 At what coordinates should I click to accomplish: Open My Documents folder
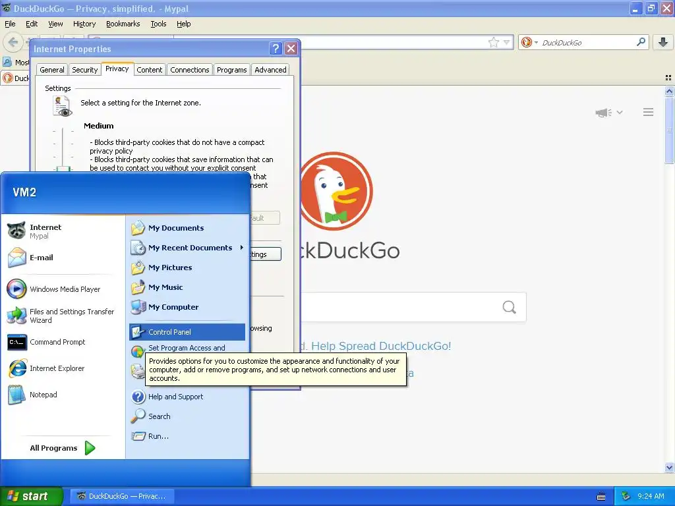pos(187,228)
